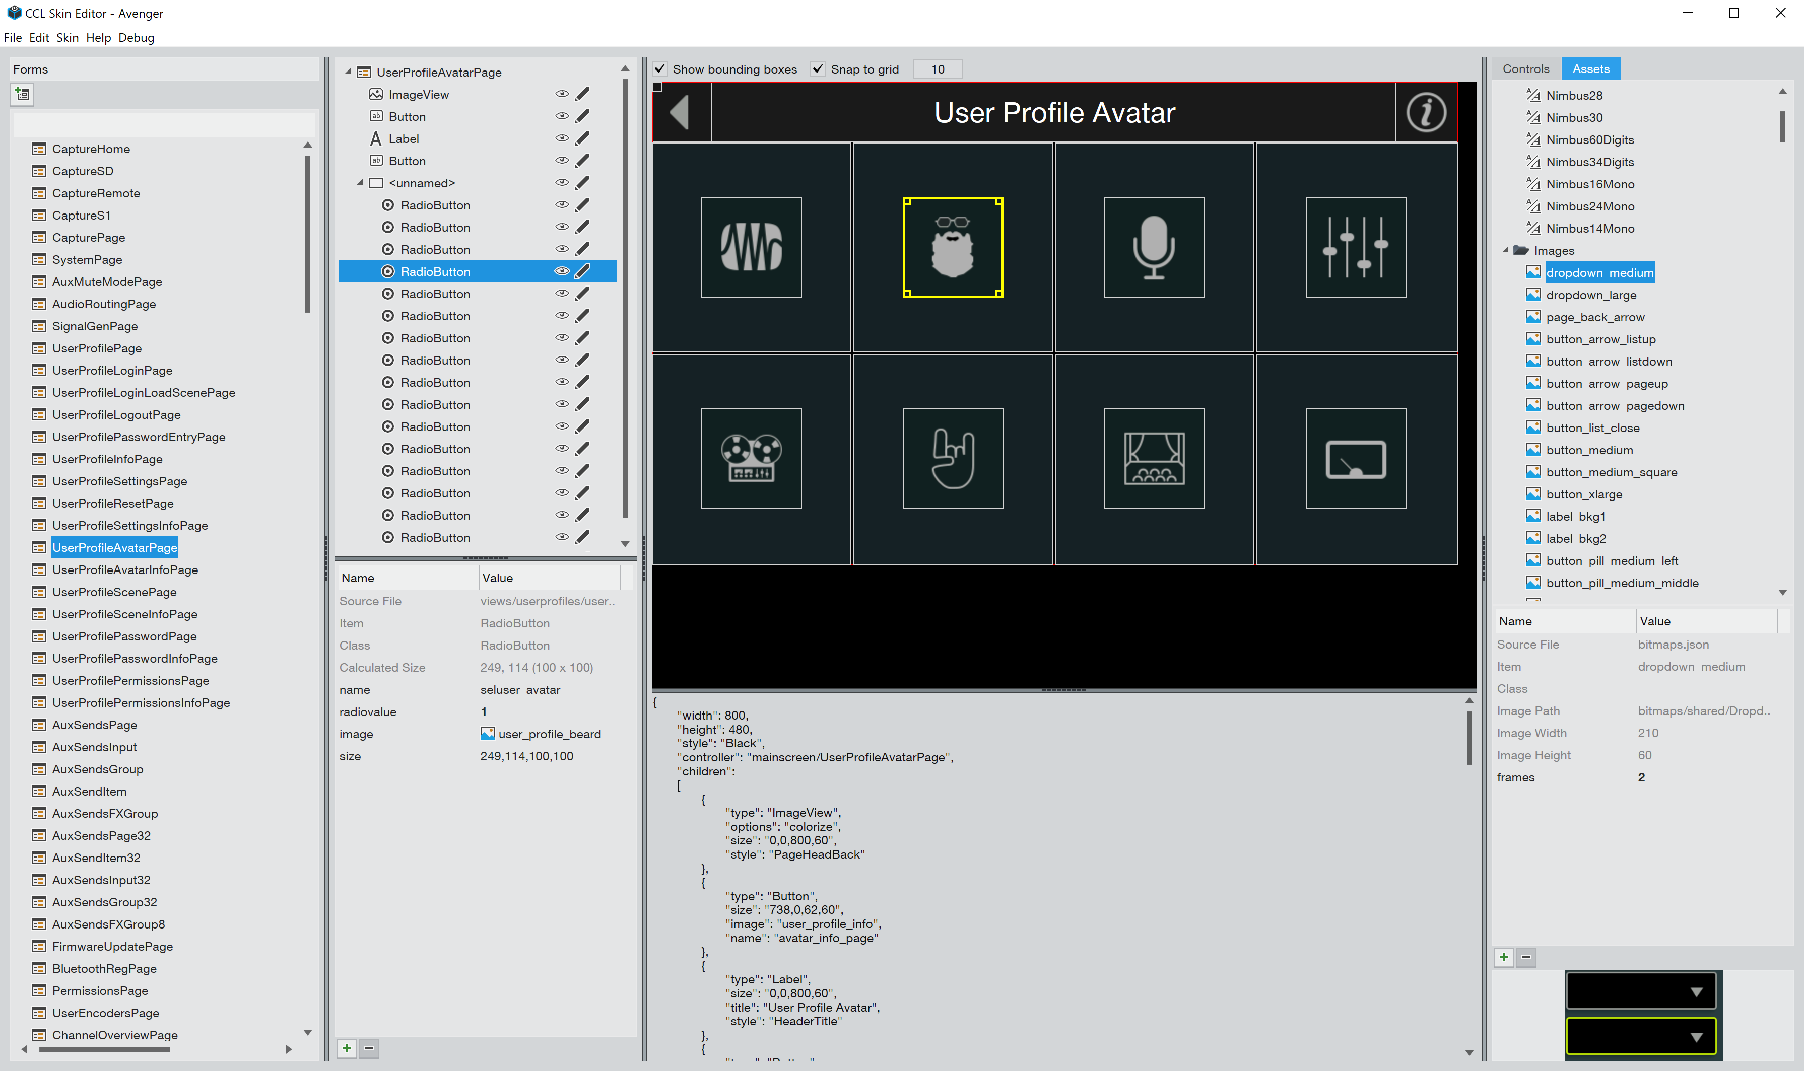Open the Skin menu
This screenshot has height=1071, width=1804.
click(67, 38)
